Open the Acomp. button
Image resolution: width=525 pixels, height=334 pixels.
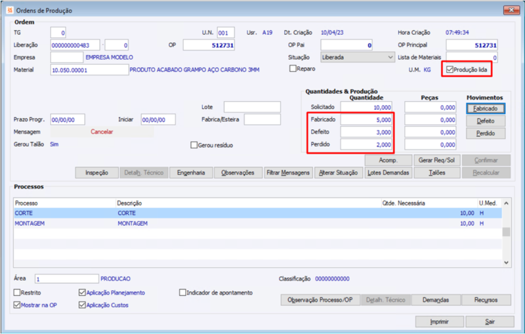point(388,160)
